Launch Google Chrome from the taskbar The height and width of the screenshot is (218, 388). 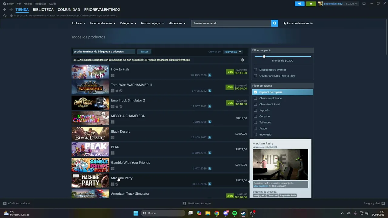217,213
